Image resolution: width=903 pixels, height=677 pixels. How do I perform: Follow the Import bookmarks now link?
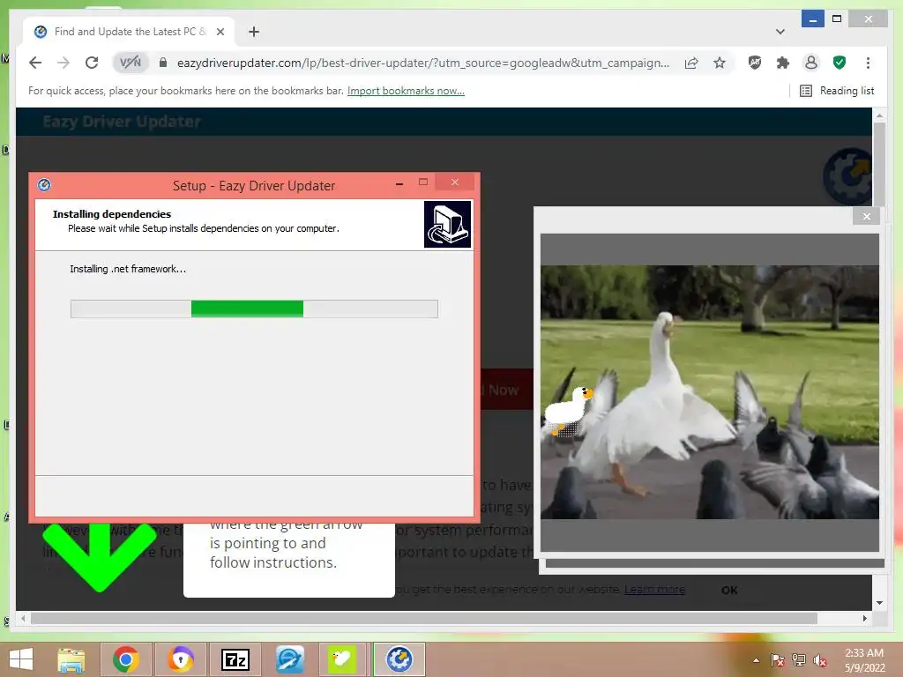tap(406, 91)
